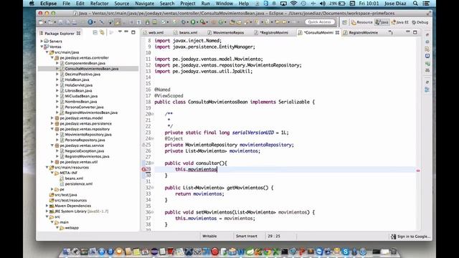Image resolution: width=459 pixels, height=258 pixels.
Task: Collapse All in Package Explorer
Action: [95, 32]
